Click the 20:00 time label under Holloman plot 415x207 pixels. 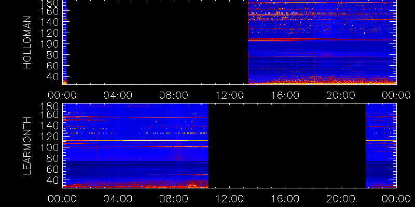click(341, 95)
